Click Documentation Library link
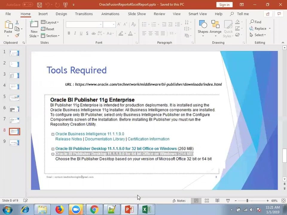The image size is (287, 215). coord(105,139)
